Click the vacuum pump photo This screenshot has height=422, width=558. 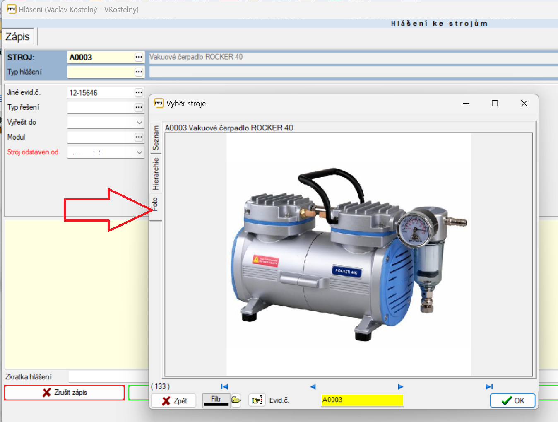click(349, 254)
